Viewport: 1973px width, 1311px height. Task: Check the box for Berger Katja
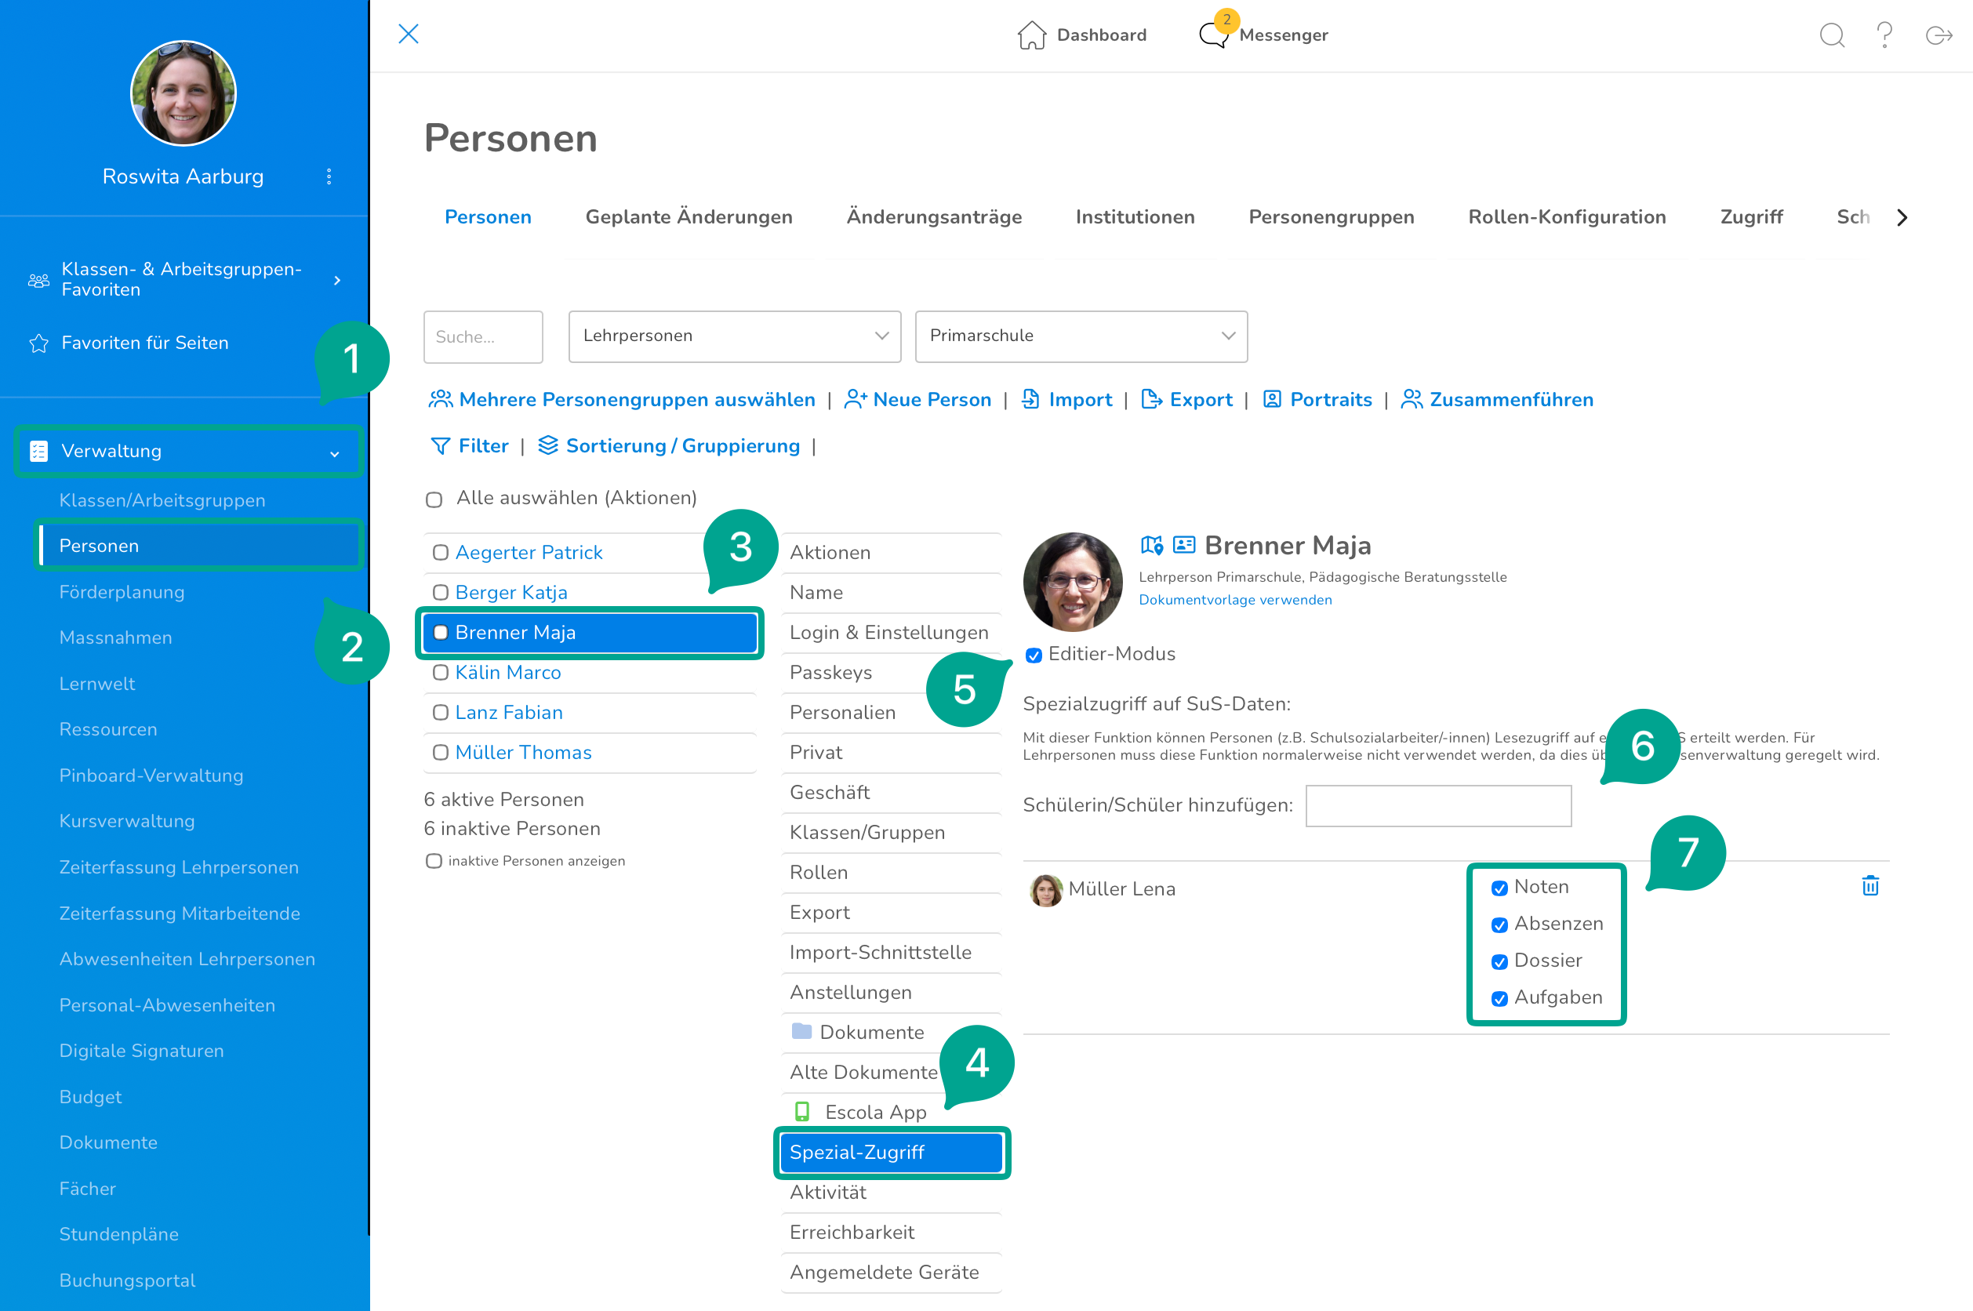[441, 593]
